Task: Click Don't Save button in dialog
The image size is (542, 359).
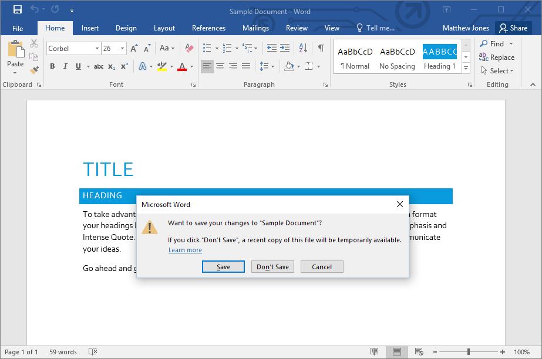Action: coord(272,267)
